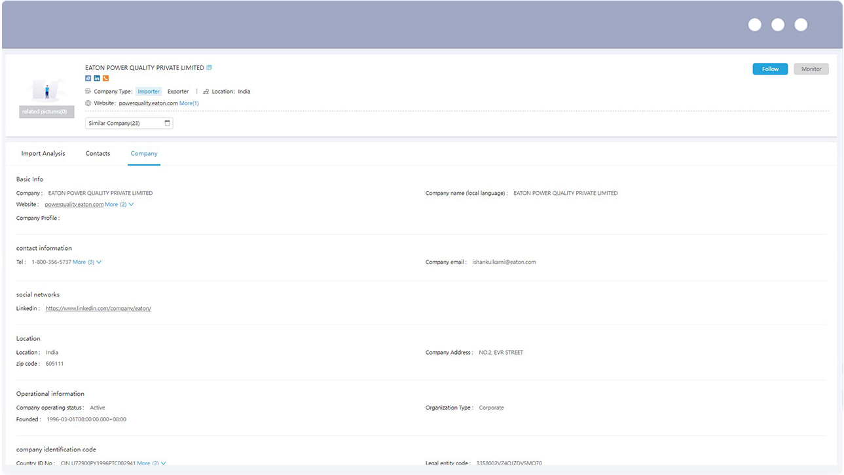Open the LinkedIn company/eaton URL

pyautogui.click(x=98, y=309)
